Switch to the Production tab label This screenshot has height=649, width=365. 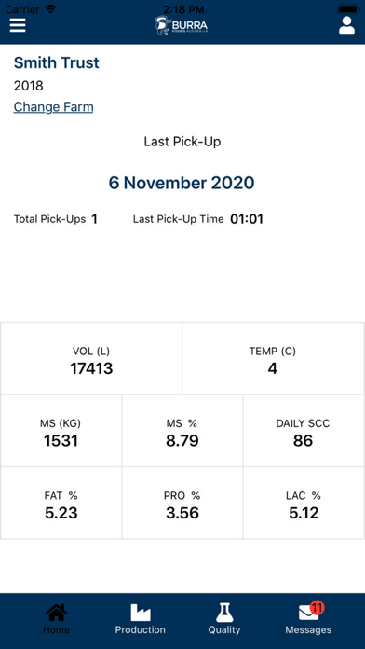140,630
